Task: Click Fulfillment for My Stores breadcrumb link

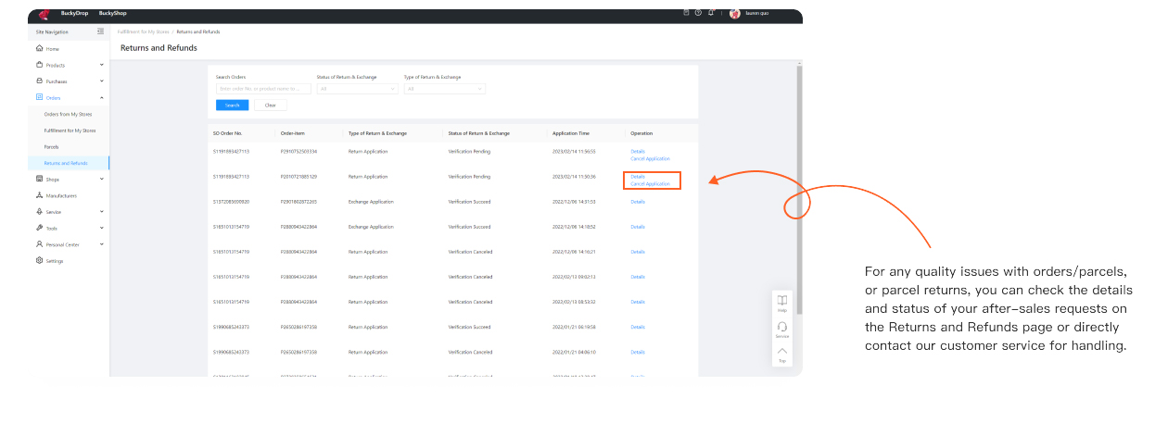Action: [x=144, y=31]
